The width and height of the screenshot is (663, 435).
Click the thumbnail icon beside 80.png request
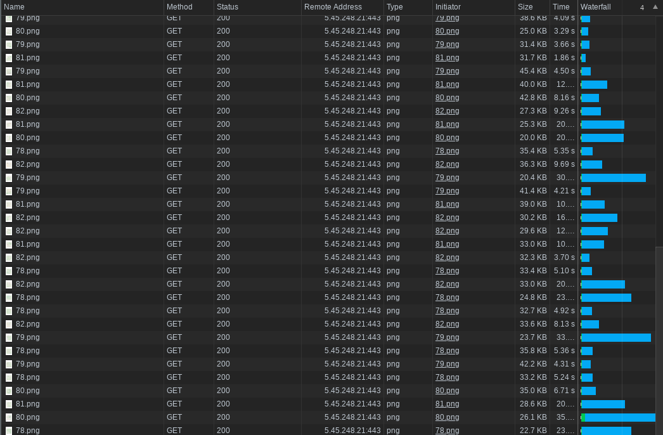(x=8, y=31)
